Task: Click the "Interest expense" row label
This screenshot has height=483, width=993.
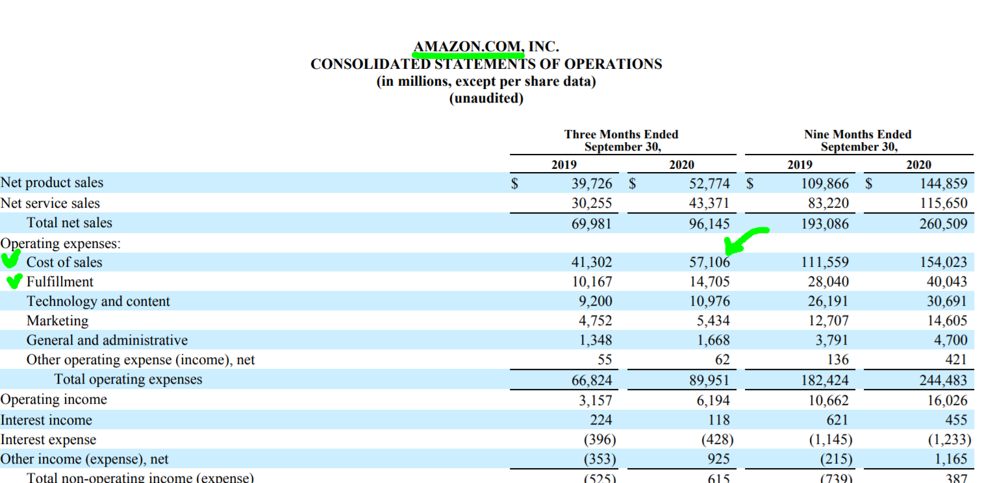Action: click(x=48, y=440)
